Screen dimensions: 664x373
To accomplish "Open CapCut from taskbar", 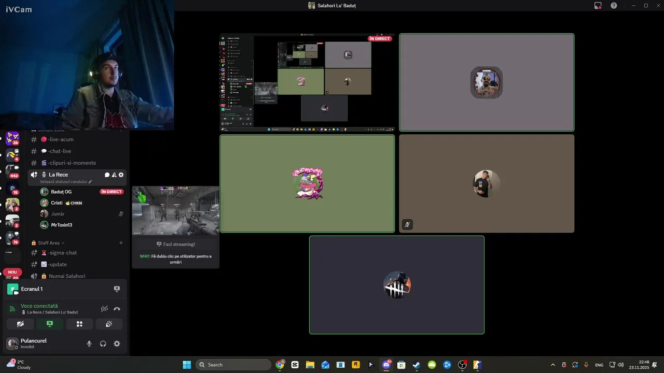I will (295, 365).
